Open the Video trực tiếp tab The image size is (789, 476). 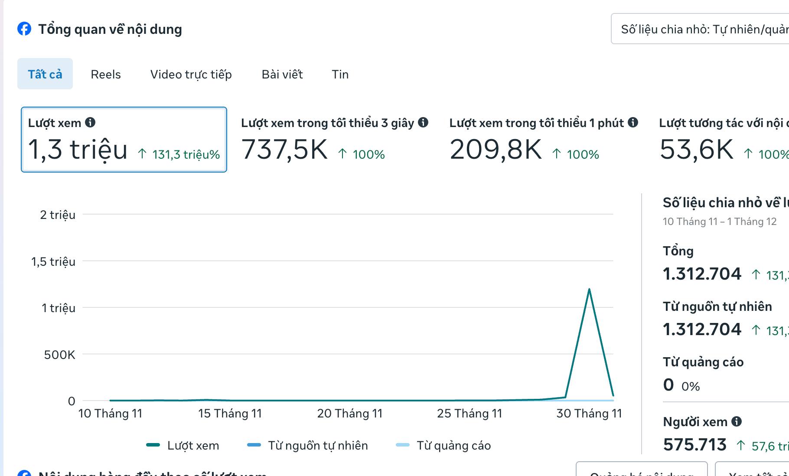pos(191,74)
